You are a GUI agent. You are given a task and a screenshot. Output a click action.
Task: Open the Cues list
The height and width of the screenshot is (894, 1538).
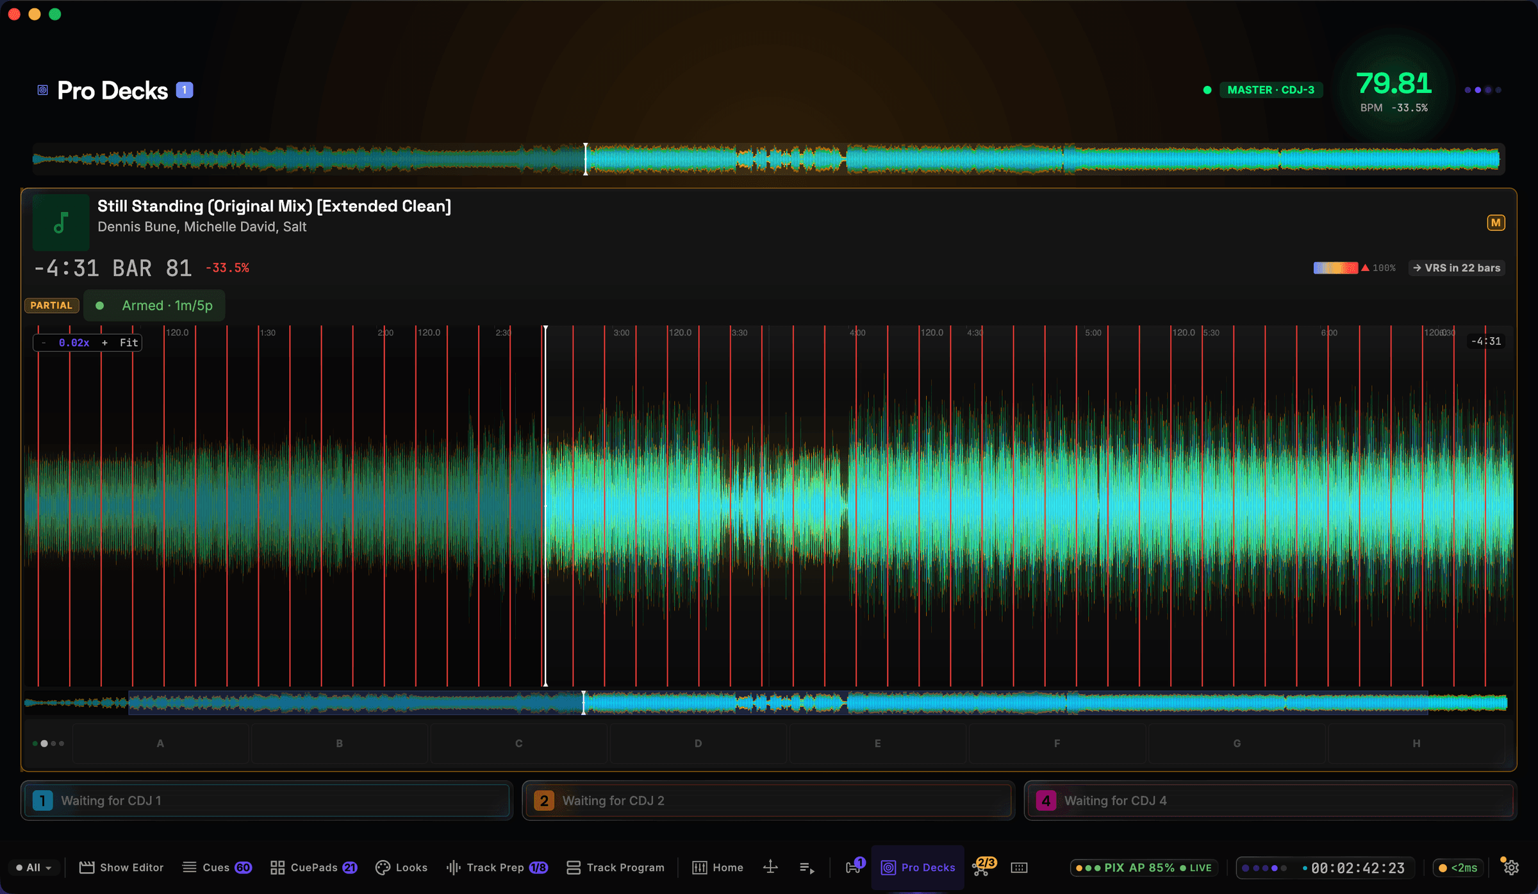coord(217,867)
